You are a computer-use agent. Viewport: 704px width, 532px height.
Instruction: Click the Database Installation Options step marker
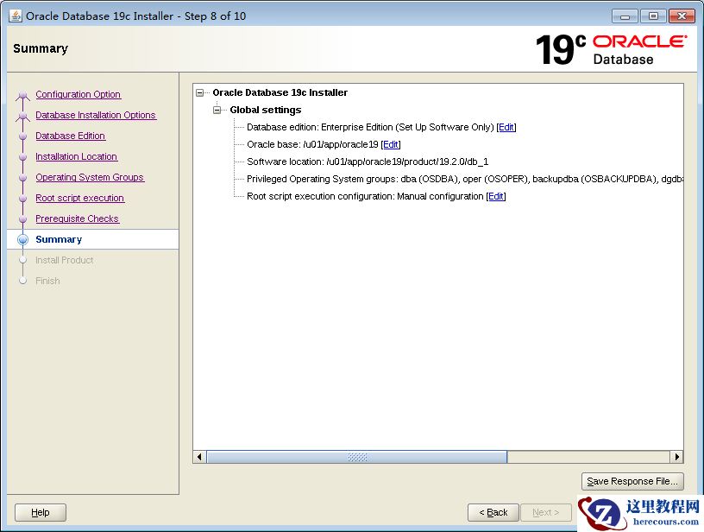coord(23,116)
